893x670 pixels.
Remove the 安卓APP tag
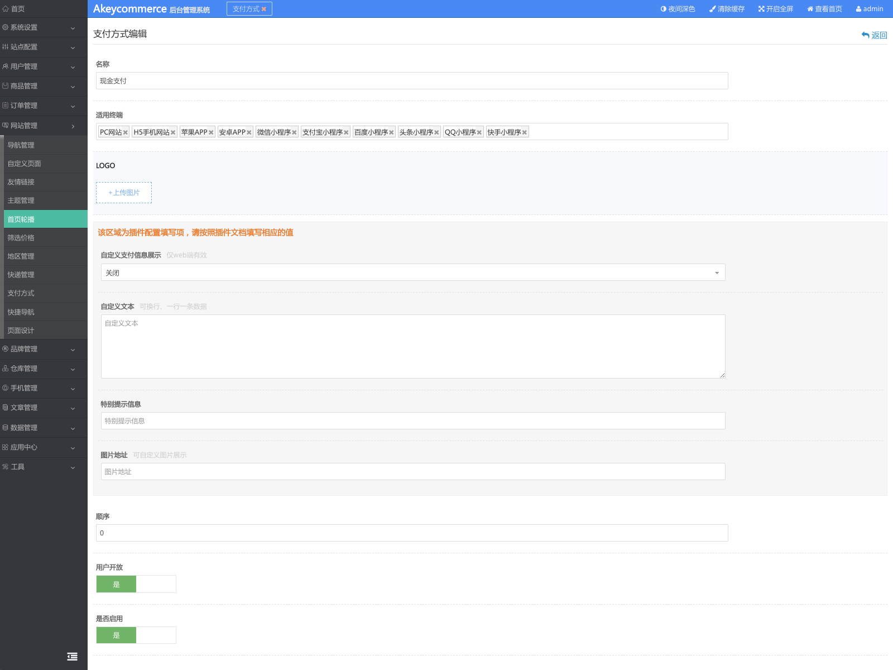(x=249, y=132)
